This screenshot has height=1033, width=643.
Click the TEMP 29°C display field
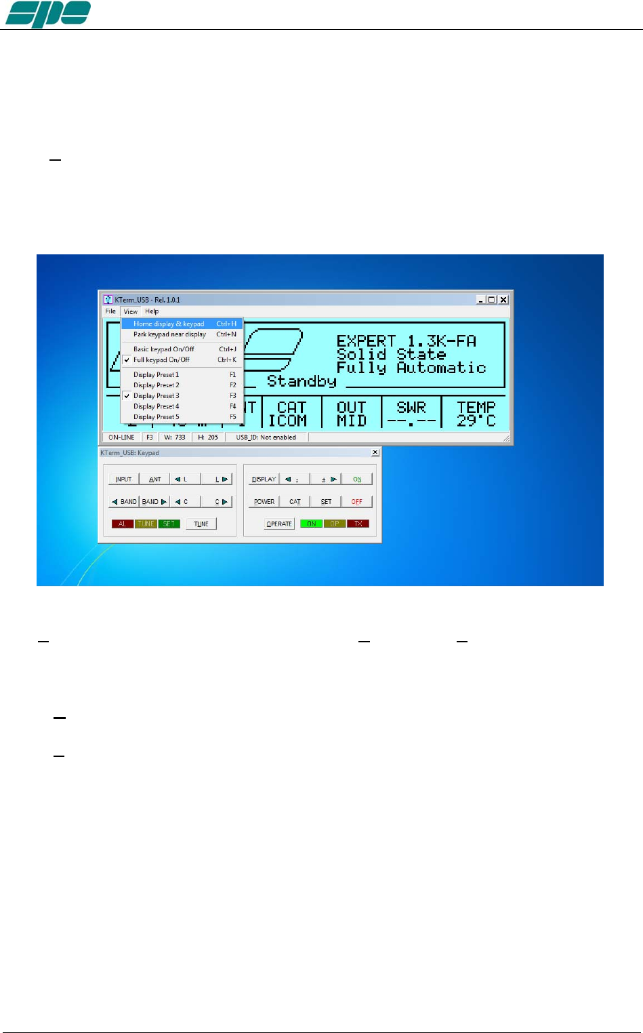pos(476,414)
